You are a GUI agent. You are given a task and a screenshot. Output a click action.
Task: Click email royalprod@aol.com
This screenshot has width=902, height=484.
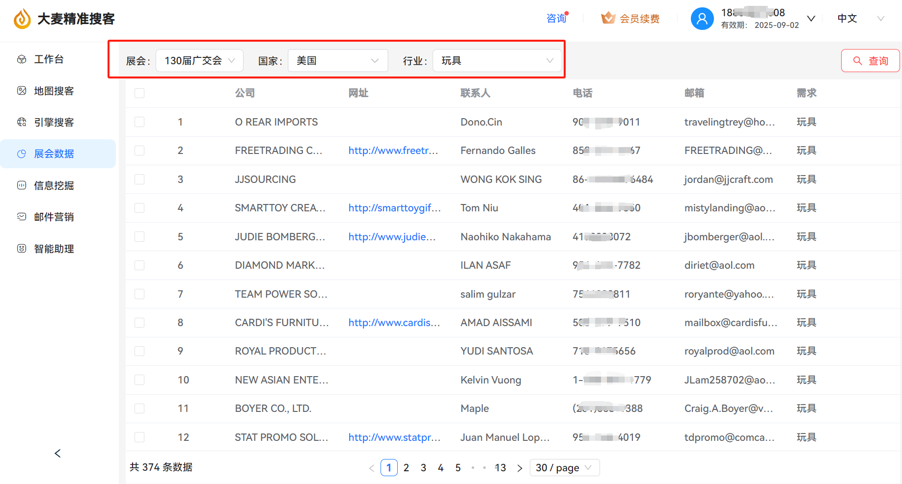pyautogui.click(x=729, y=351)
